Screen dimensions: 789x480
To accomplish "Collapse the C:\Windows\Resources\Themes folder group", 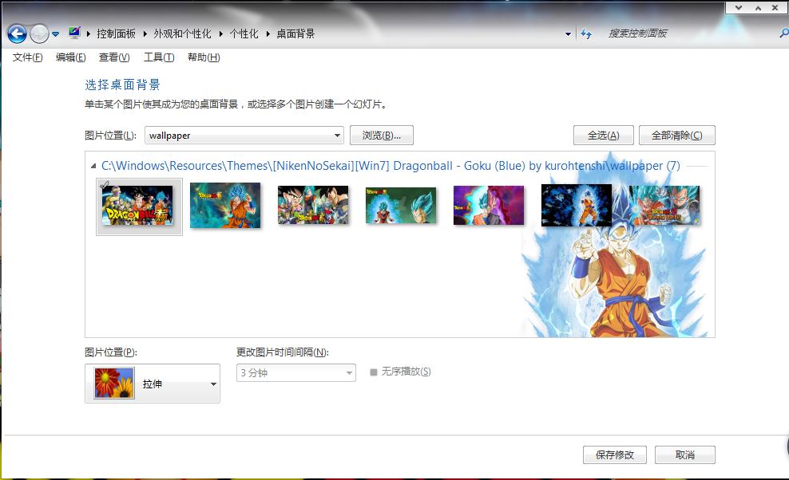I will pyautogui.click(x=93, y=166).
